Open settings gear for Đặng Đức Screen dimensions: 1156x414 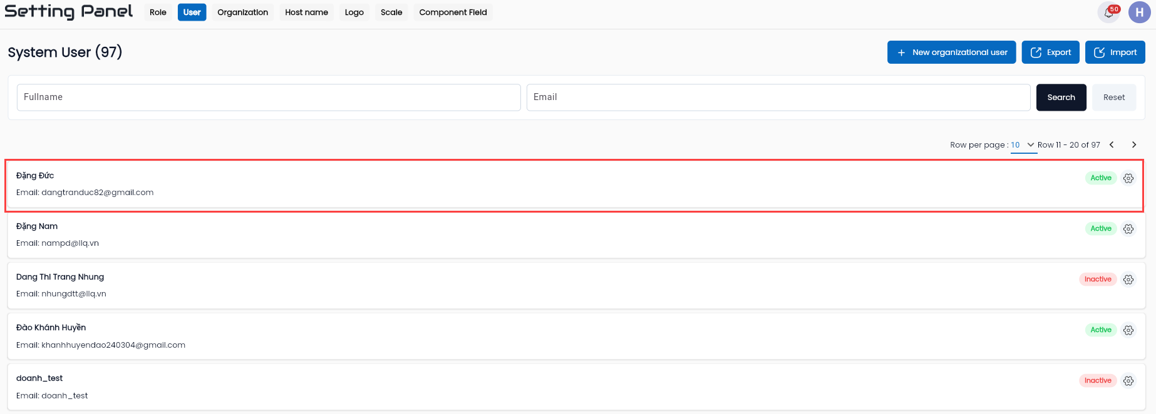[x=1128, y=178]
